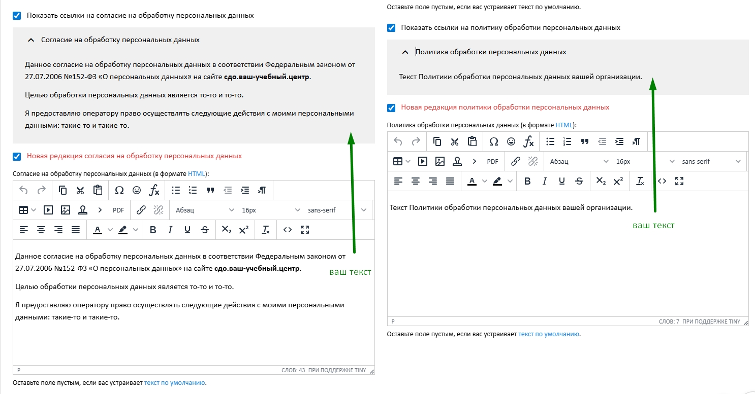Open 'Абзац' block format dropdown in the consent editor
The height and width of the screenshot is (394, 755).
[x=205, y=210]
